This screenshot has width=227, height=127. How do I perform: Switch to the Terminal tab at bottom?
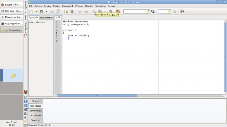click(35, 120)
